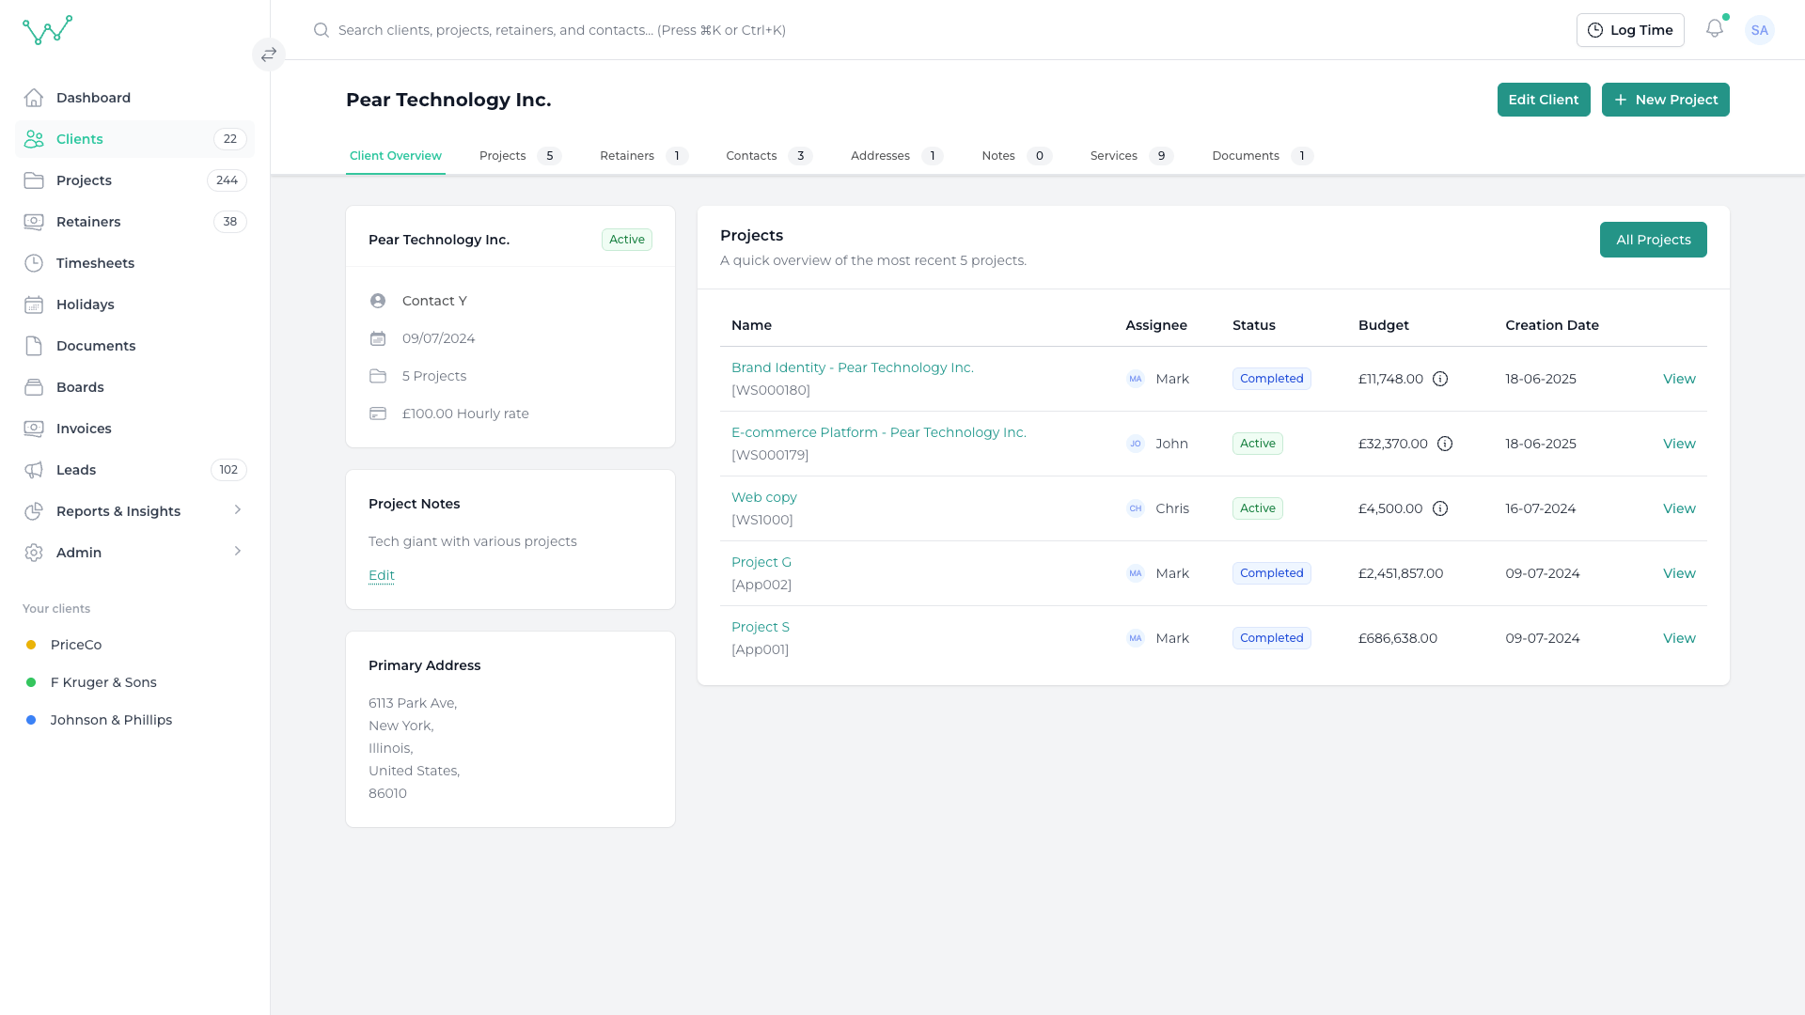Open the Retainers tab
1805x1015 pixels.
[x=626, y=155]
